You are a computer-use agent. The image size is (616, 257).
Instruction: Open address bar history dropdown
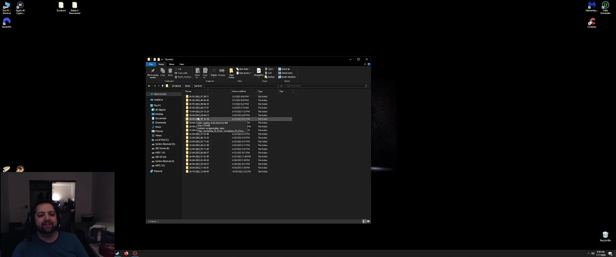tap(278, 86)
